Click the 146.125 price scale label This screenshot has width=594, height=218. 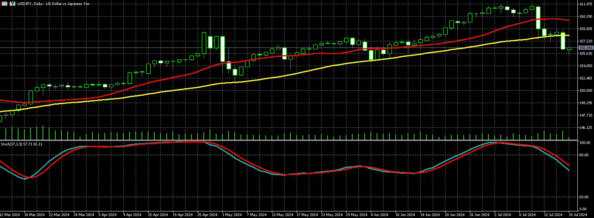(585, 128)
